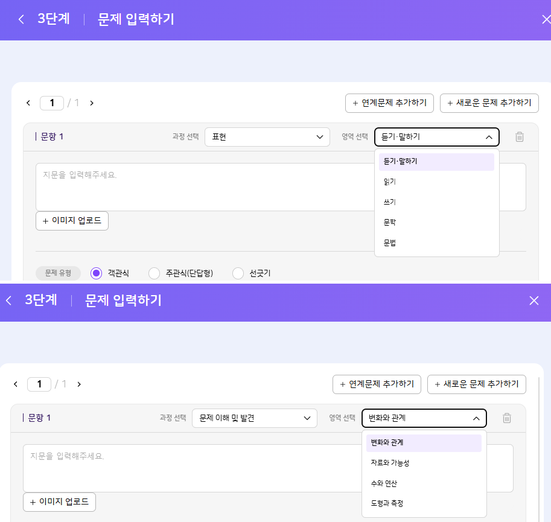Viewport: 551px width, 522px height.
Task: Click upper 새로운 문제 추가하기 button
Action: tap(489, 103)
